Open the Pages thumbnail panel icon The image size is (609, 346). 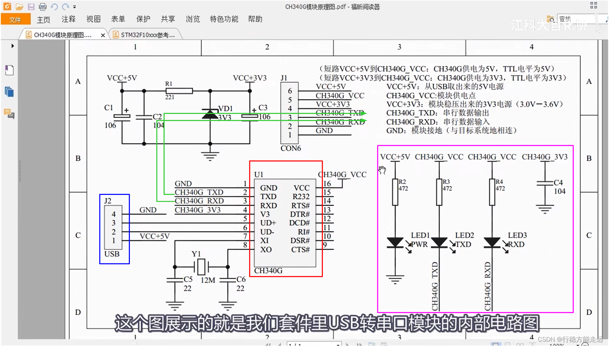point(9,92)
